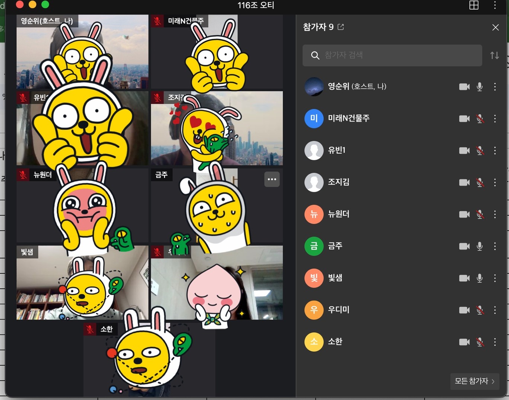Click the gray avatar for 조지김
509x400 pixels.
coord(314,182)
